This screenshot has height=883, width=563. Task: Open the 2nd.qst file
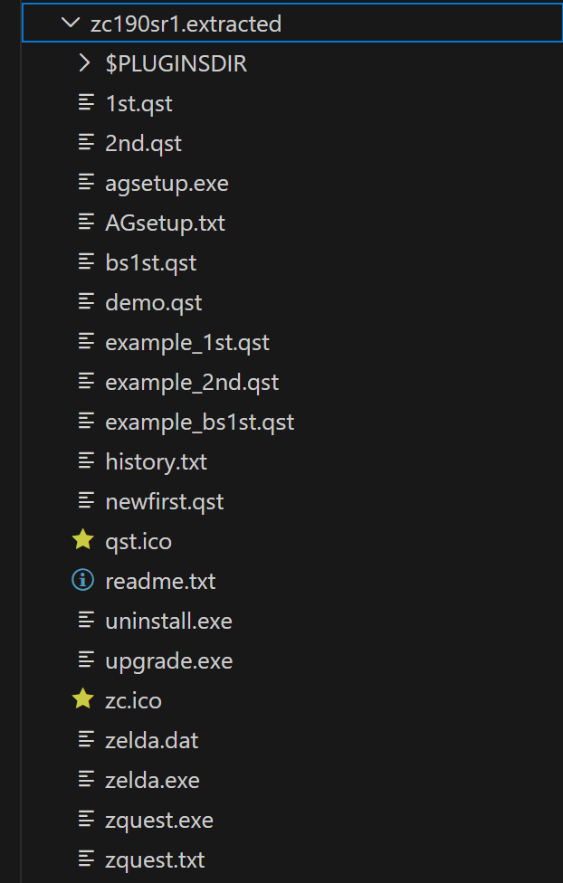pos(292,143)
